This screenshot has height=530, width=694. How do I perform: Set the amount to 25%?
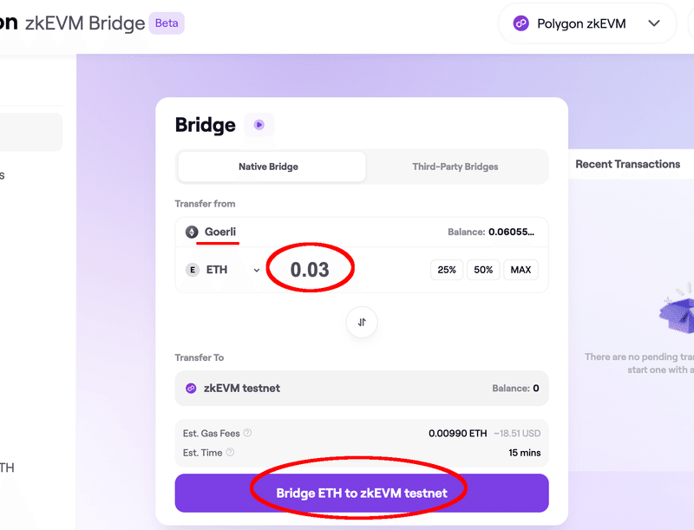[447, 270]
